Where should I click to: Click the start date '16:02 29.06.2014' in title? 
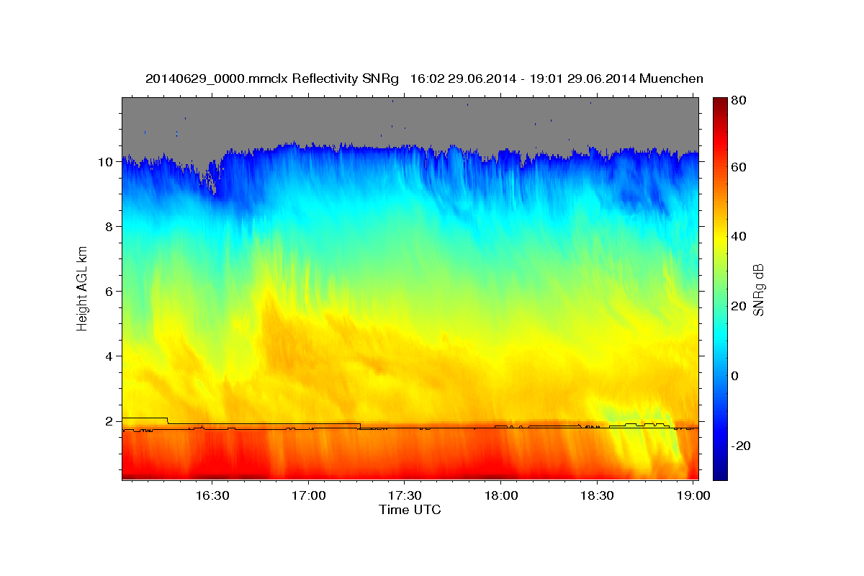pos(462,78)
